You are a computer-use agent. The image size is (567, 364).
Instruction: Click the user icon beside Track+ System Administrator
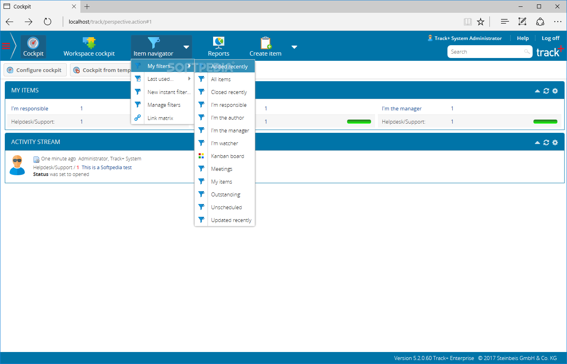[430, 38]
